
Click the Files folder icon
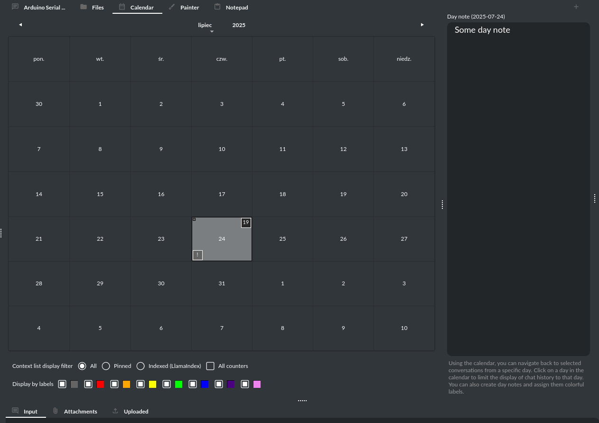(84, 7)
